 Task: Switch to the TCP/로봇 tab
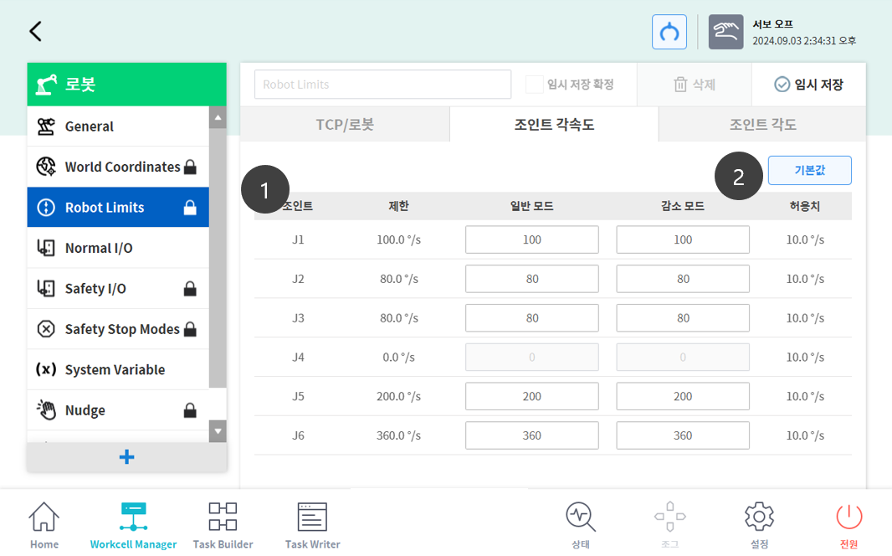(345, 125)
